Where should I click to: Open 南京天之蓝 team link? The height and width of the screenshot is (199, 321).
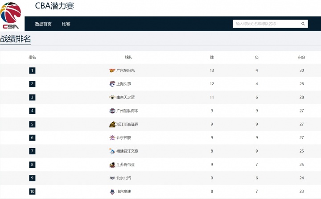click(125, 97)
